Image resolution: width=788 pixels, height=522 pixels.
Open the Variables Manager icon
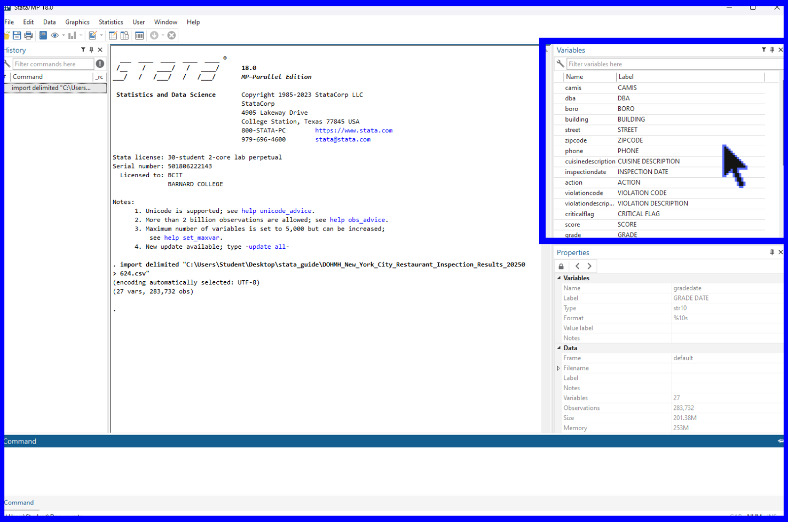139,35
